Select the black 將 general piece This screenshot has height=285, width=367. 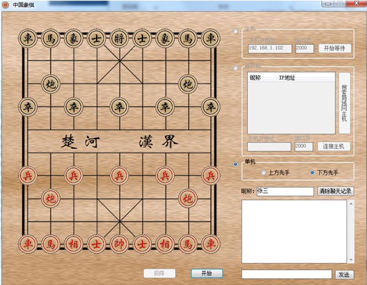(x=119, y=38)
